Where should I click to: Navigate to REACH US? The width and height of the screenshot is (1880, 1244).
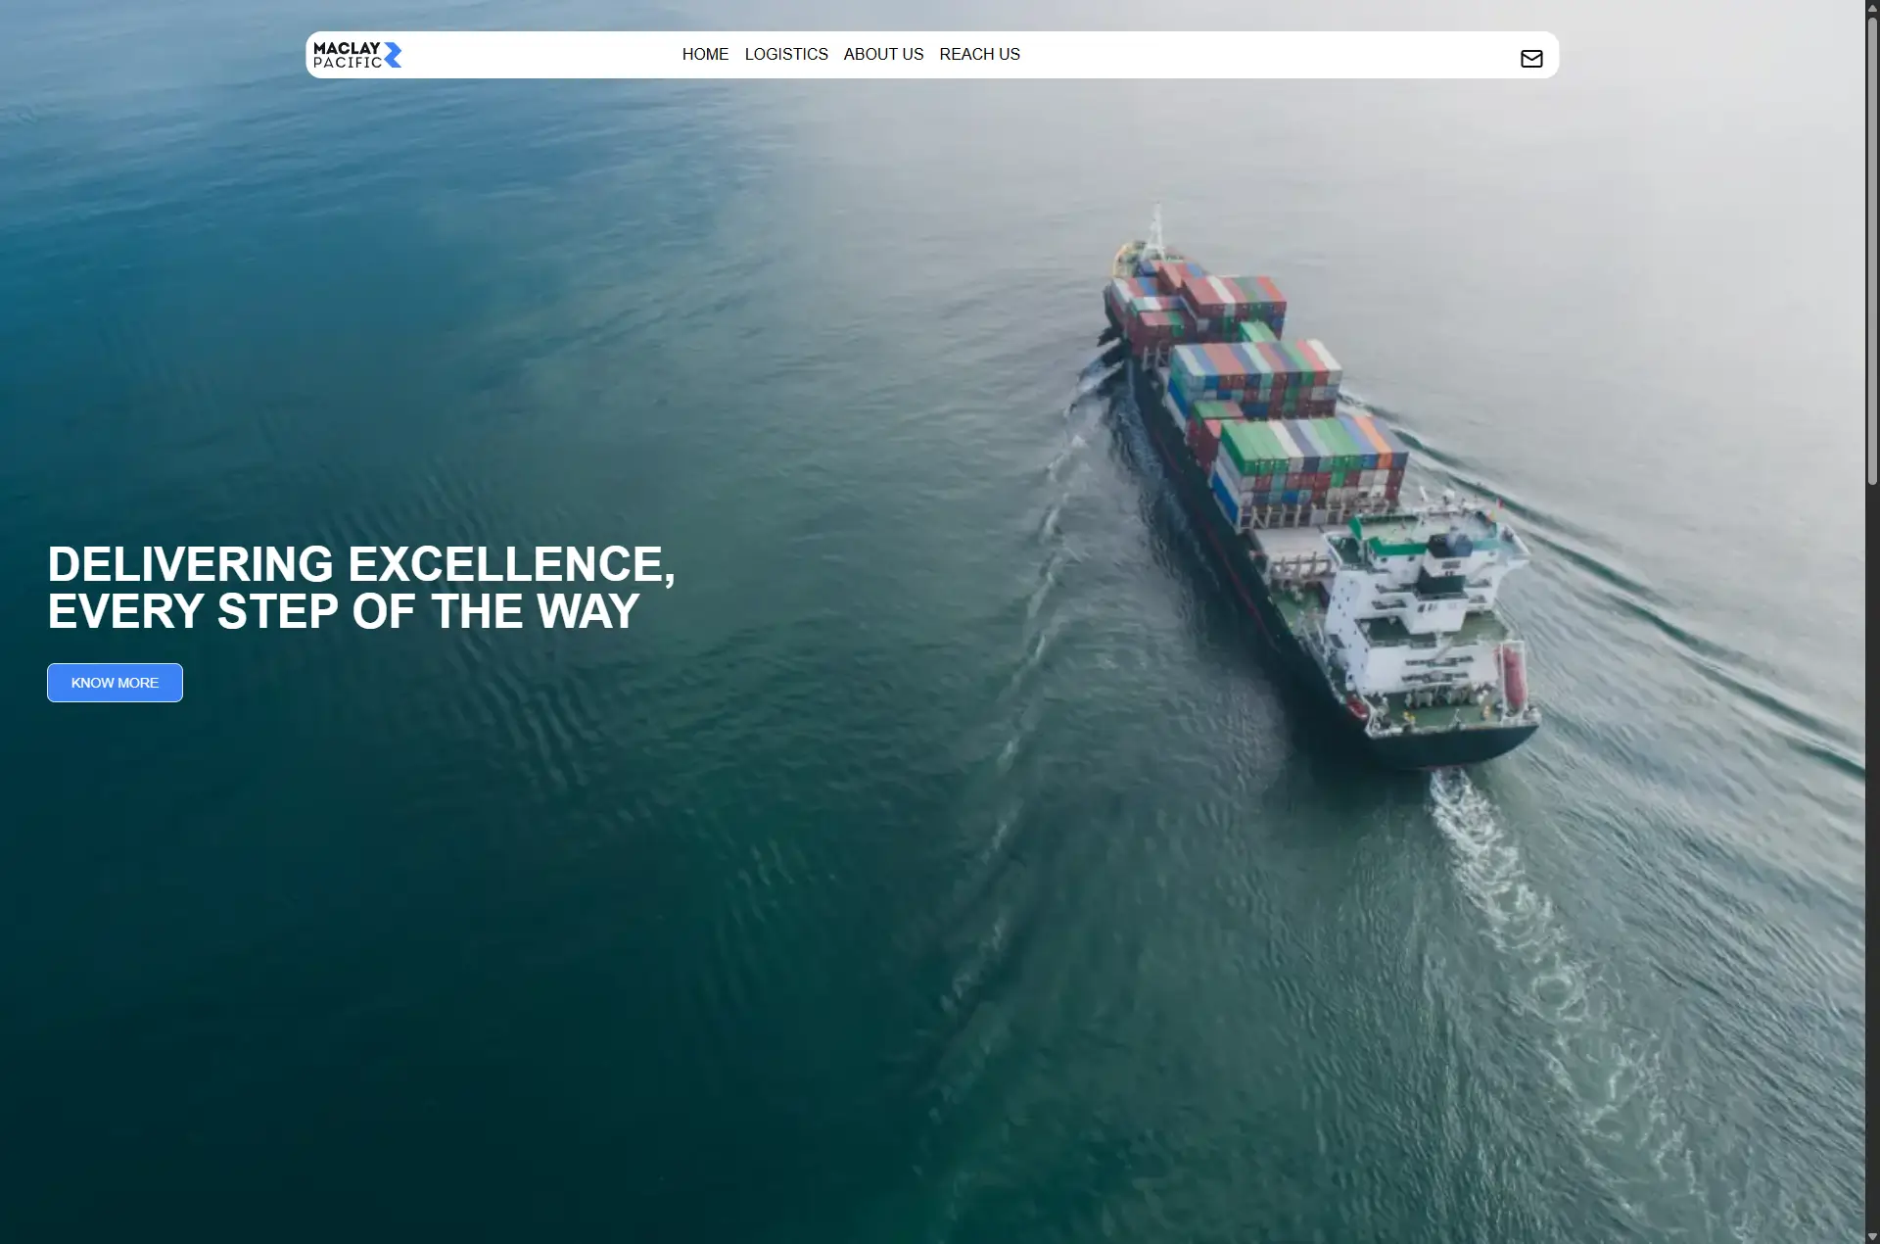979,55
